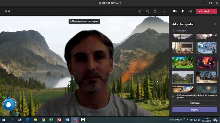220x123 pixels.
Task: Click the preview info icon
Action: tap(173, 96)
